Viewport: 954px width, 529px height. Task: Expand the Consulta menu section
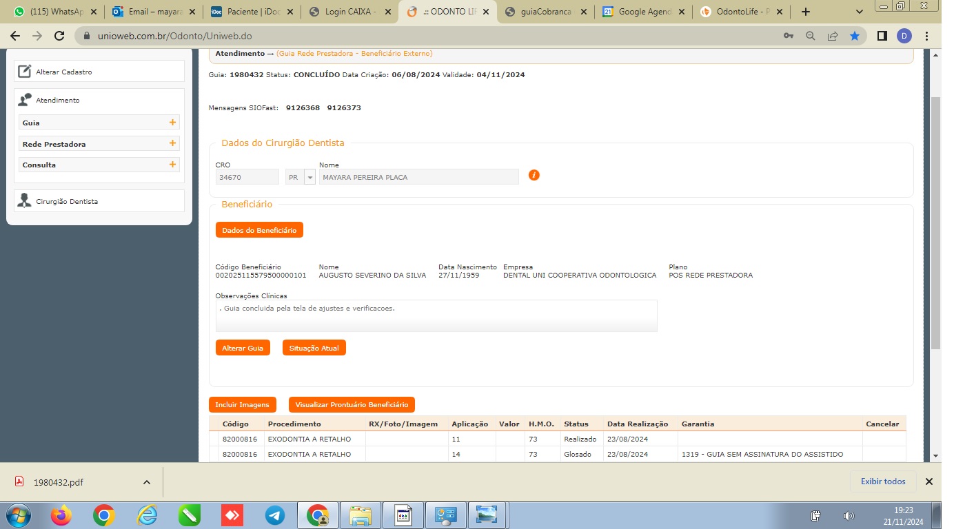coord(172,165)
